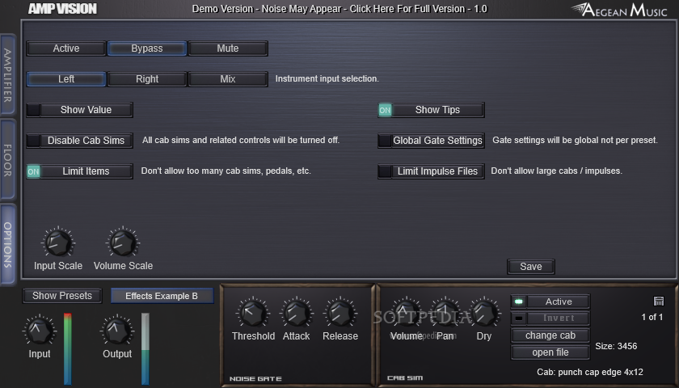The height and width of the screenshot is (388, 679).
Task: Click the Show Presets button
Action: (x=62, y=296)
